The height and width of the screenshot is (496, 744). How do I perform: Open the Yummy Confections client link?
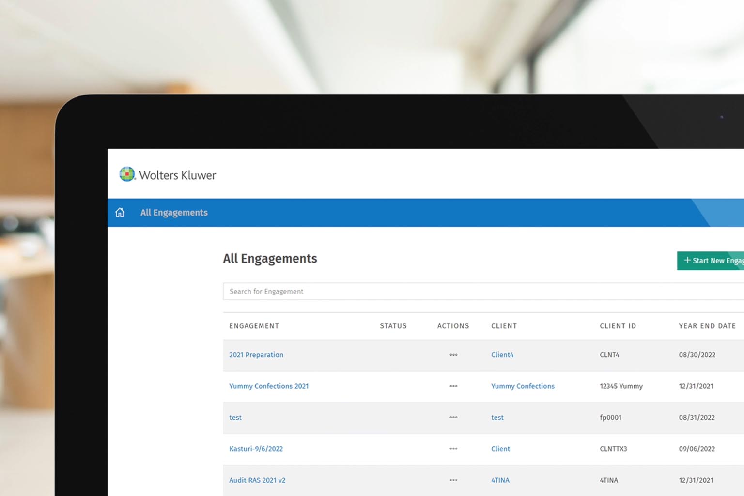coord(523,387)
